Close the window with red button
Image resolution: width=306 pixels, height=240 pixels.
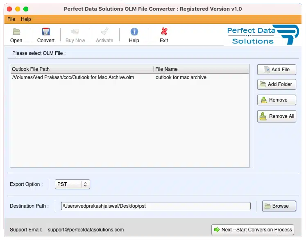click(9, 9)
